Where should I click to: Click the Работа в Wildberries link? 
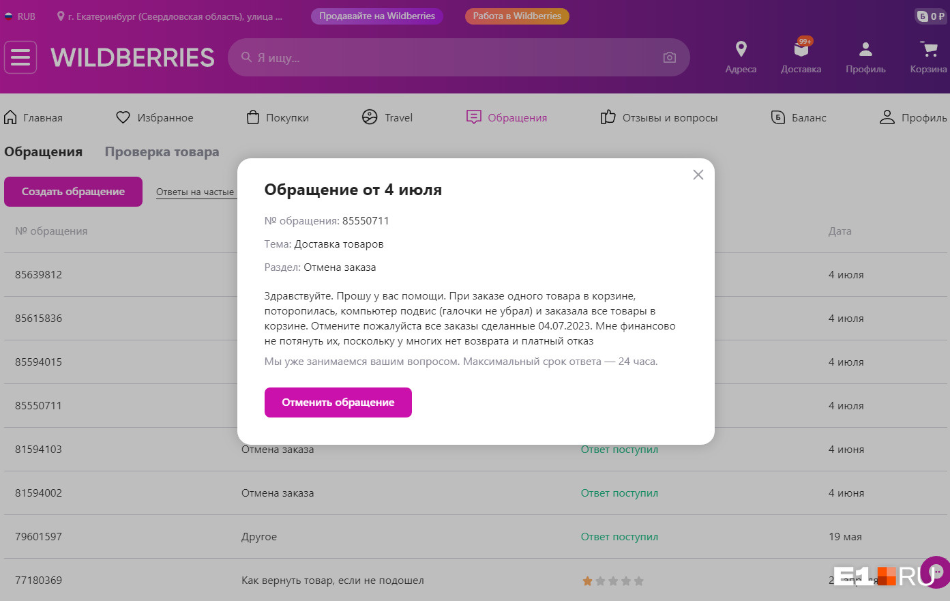pyautogui.click(x=517, y=16)
